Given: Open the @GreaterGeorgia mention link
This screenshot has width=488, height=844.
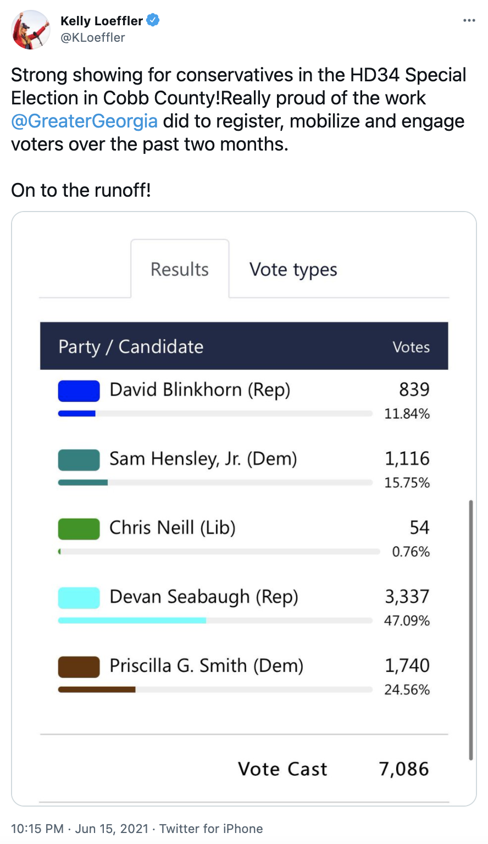Looking at the screenshot, I should click(x=84, y=121).
